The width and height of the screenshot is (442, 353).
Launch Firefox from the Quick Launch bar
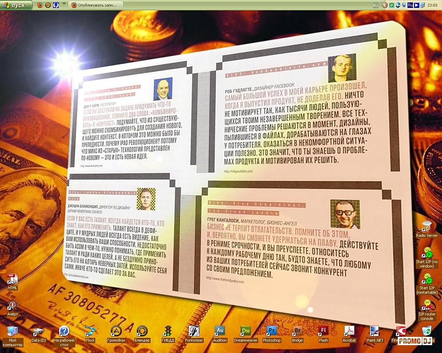40,5
